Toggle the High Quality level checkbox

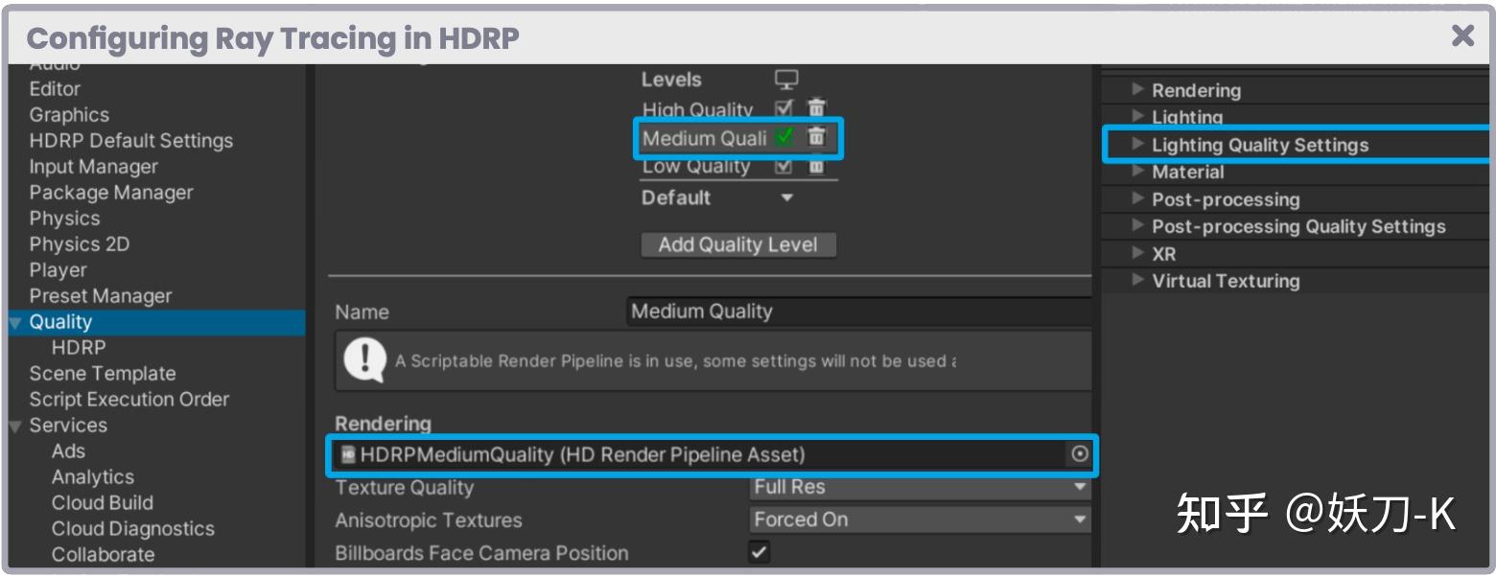coord(784,106)
